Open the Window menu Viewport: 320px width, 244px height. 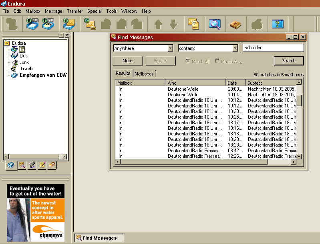[129, 11]
